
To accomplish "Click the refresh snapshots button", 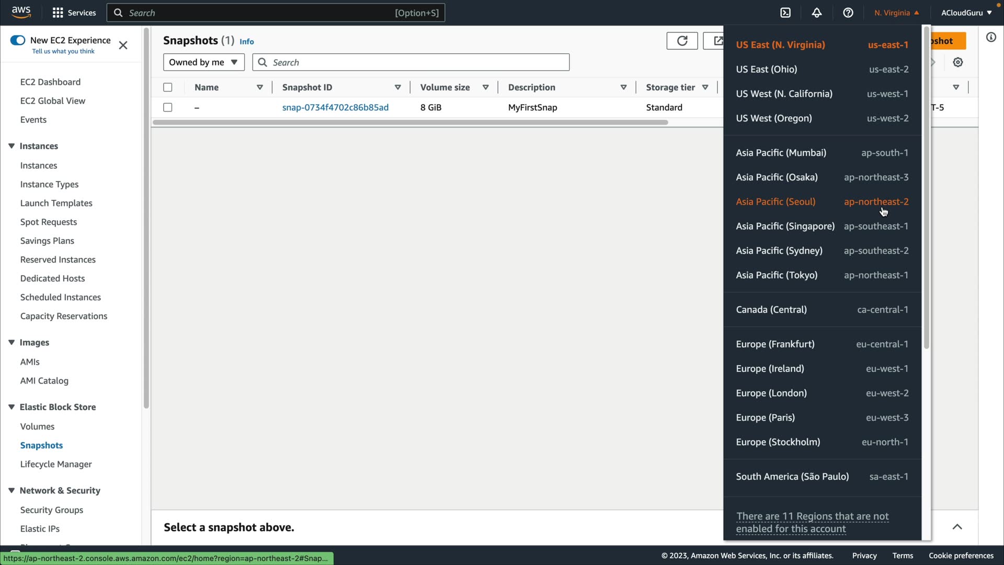I will pos(682,41).
